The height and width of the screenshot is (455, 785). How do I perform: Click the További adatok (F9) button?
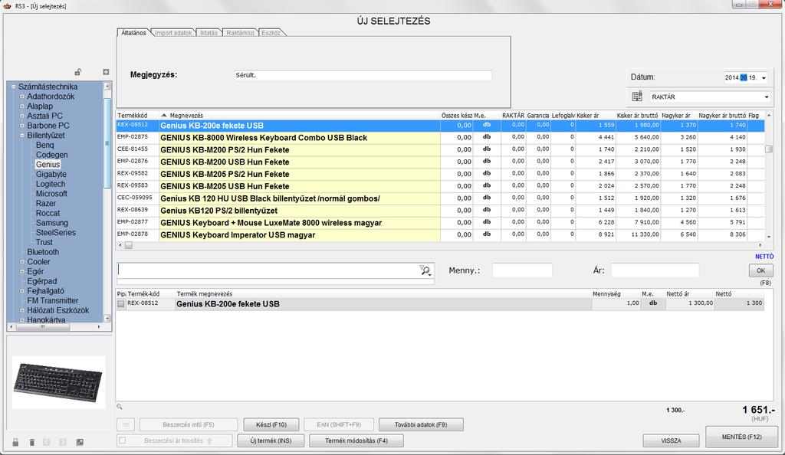coord(421,424)
